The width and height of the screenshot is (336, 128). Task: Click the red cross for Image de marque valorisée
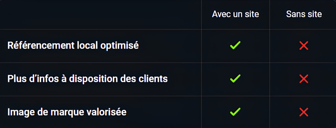304,112
